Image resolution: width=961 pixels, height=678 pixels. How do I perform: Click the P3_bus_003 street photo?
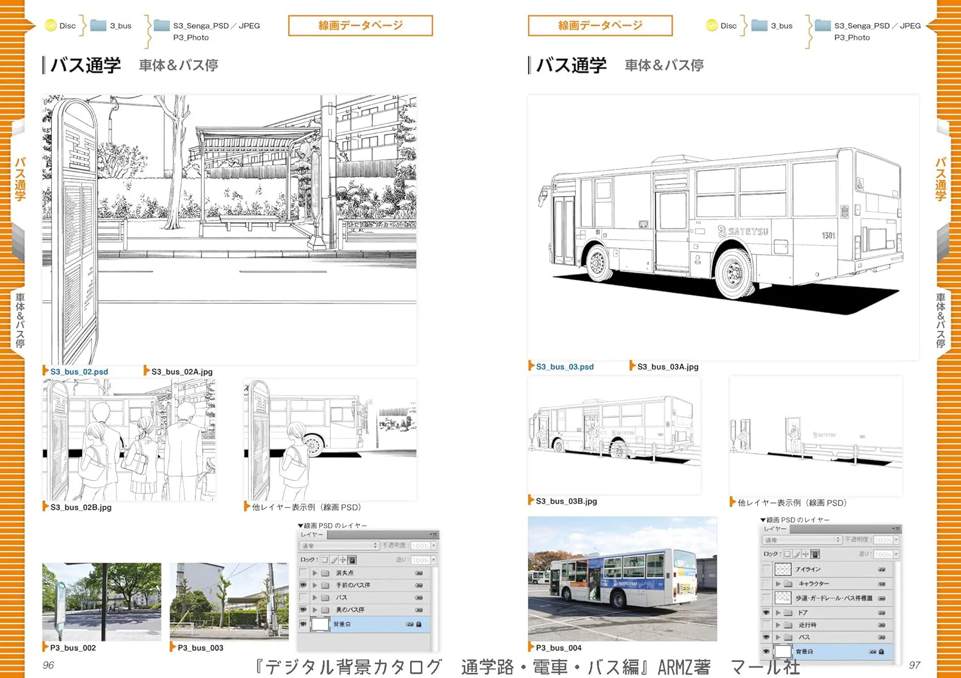229,601
